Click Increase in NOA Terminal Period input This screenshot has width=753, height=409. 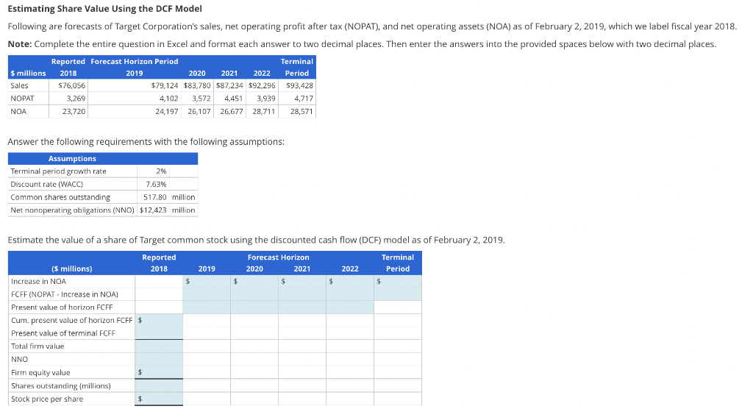398,281
